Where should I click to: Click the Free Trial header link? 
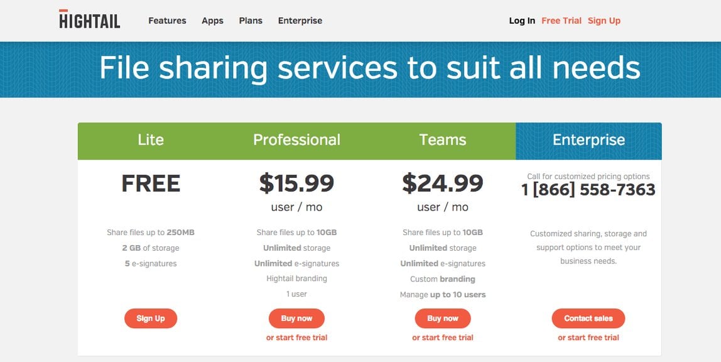pos(561,21)
